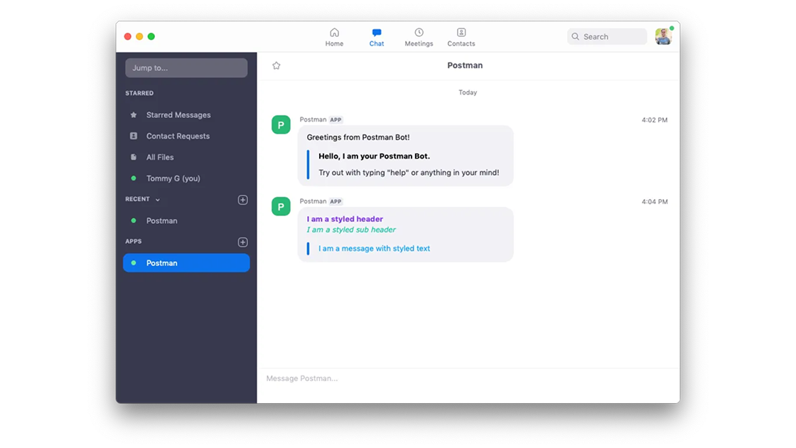Click the Message Postman input field
796x448 pixels.
click(391, 378)
